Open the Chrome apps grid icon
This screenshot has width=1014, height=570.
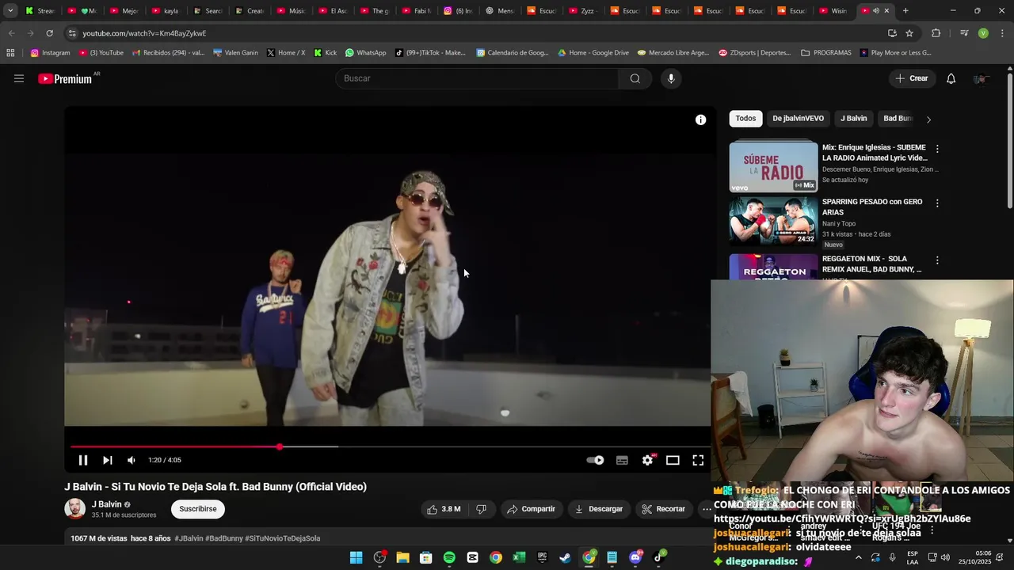(x=10, y=53)
